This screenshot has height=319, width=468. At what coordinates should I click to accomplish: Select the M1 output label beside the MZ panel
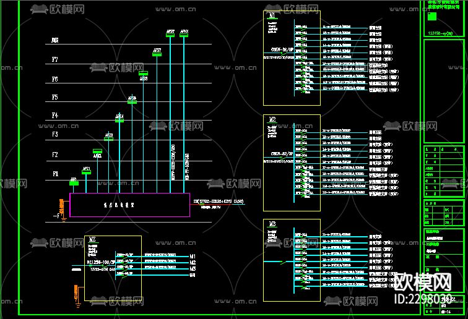193,255
